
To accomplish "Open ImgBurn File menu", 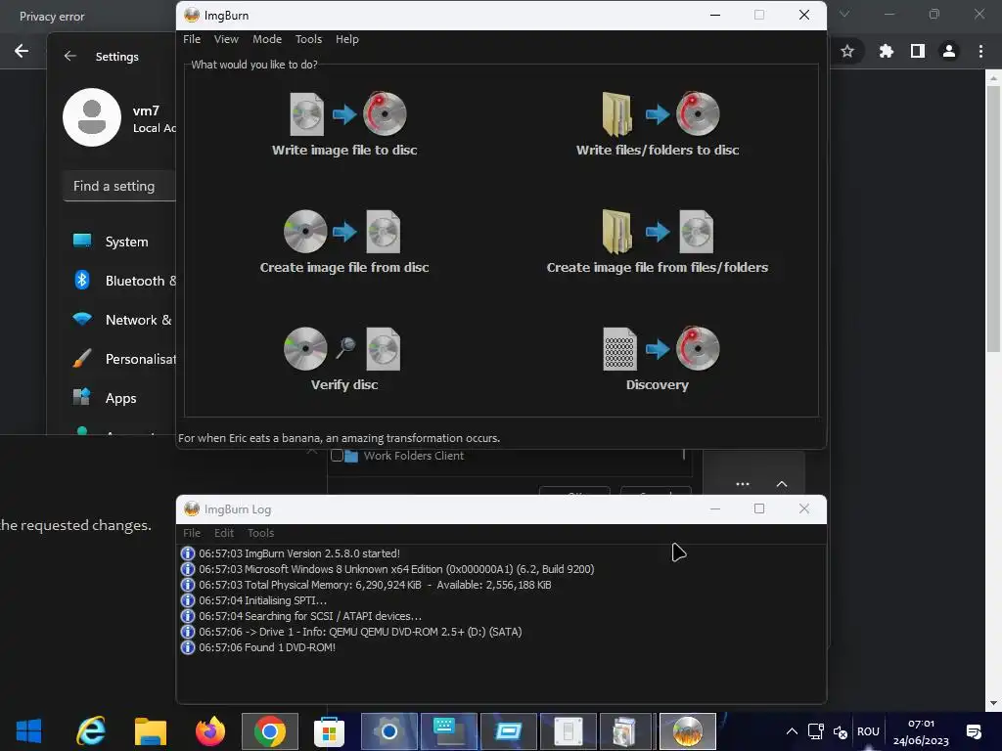I will pos(192,39).
